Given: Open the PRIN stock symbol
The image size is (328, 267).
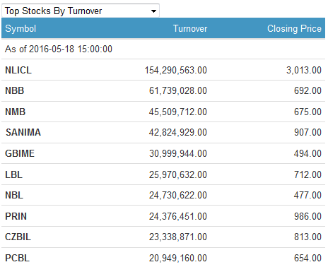Looking at the screenshot, I should click(x=16, y=216).
